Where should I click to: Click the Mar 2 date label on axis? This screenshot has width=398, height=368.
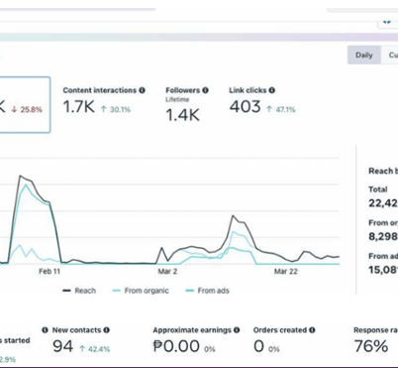pos(167,272)
